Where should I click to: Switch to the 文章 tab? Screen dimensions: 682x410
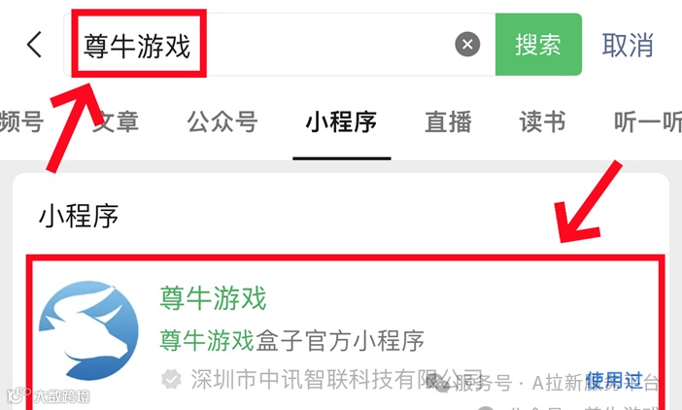pyautogui.click(x=116, y=121)
